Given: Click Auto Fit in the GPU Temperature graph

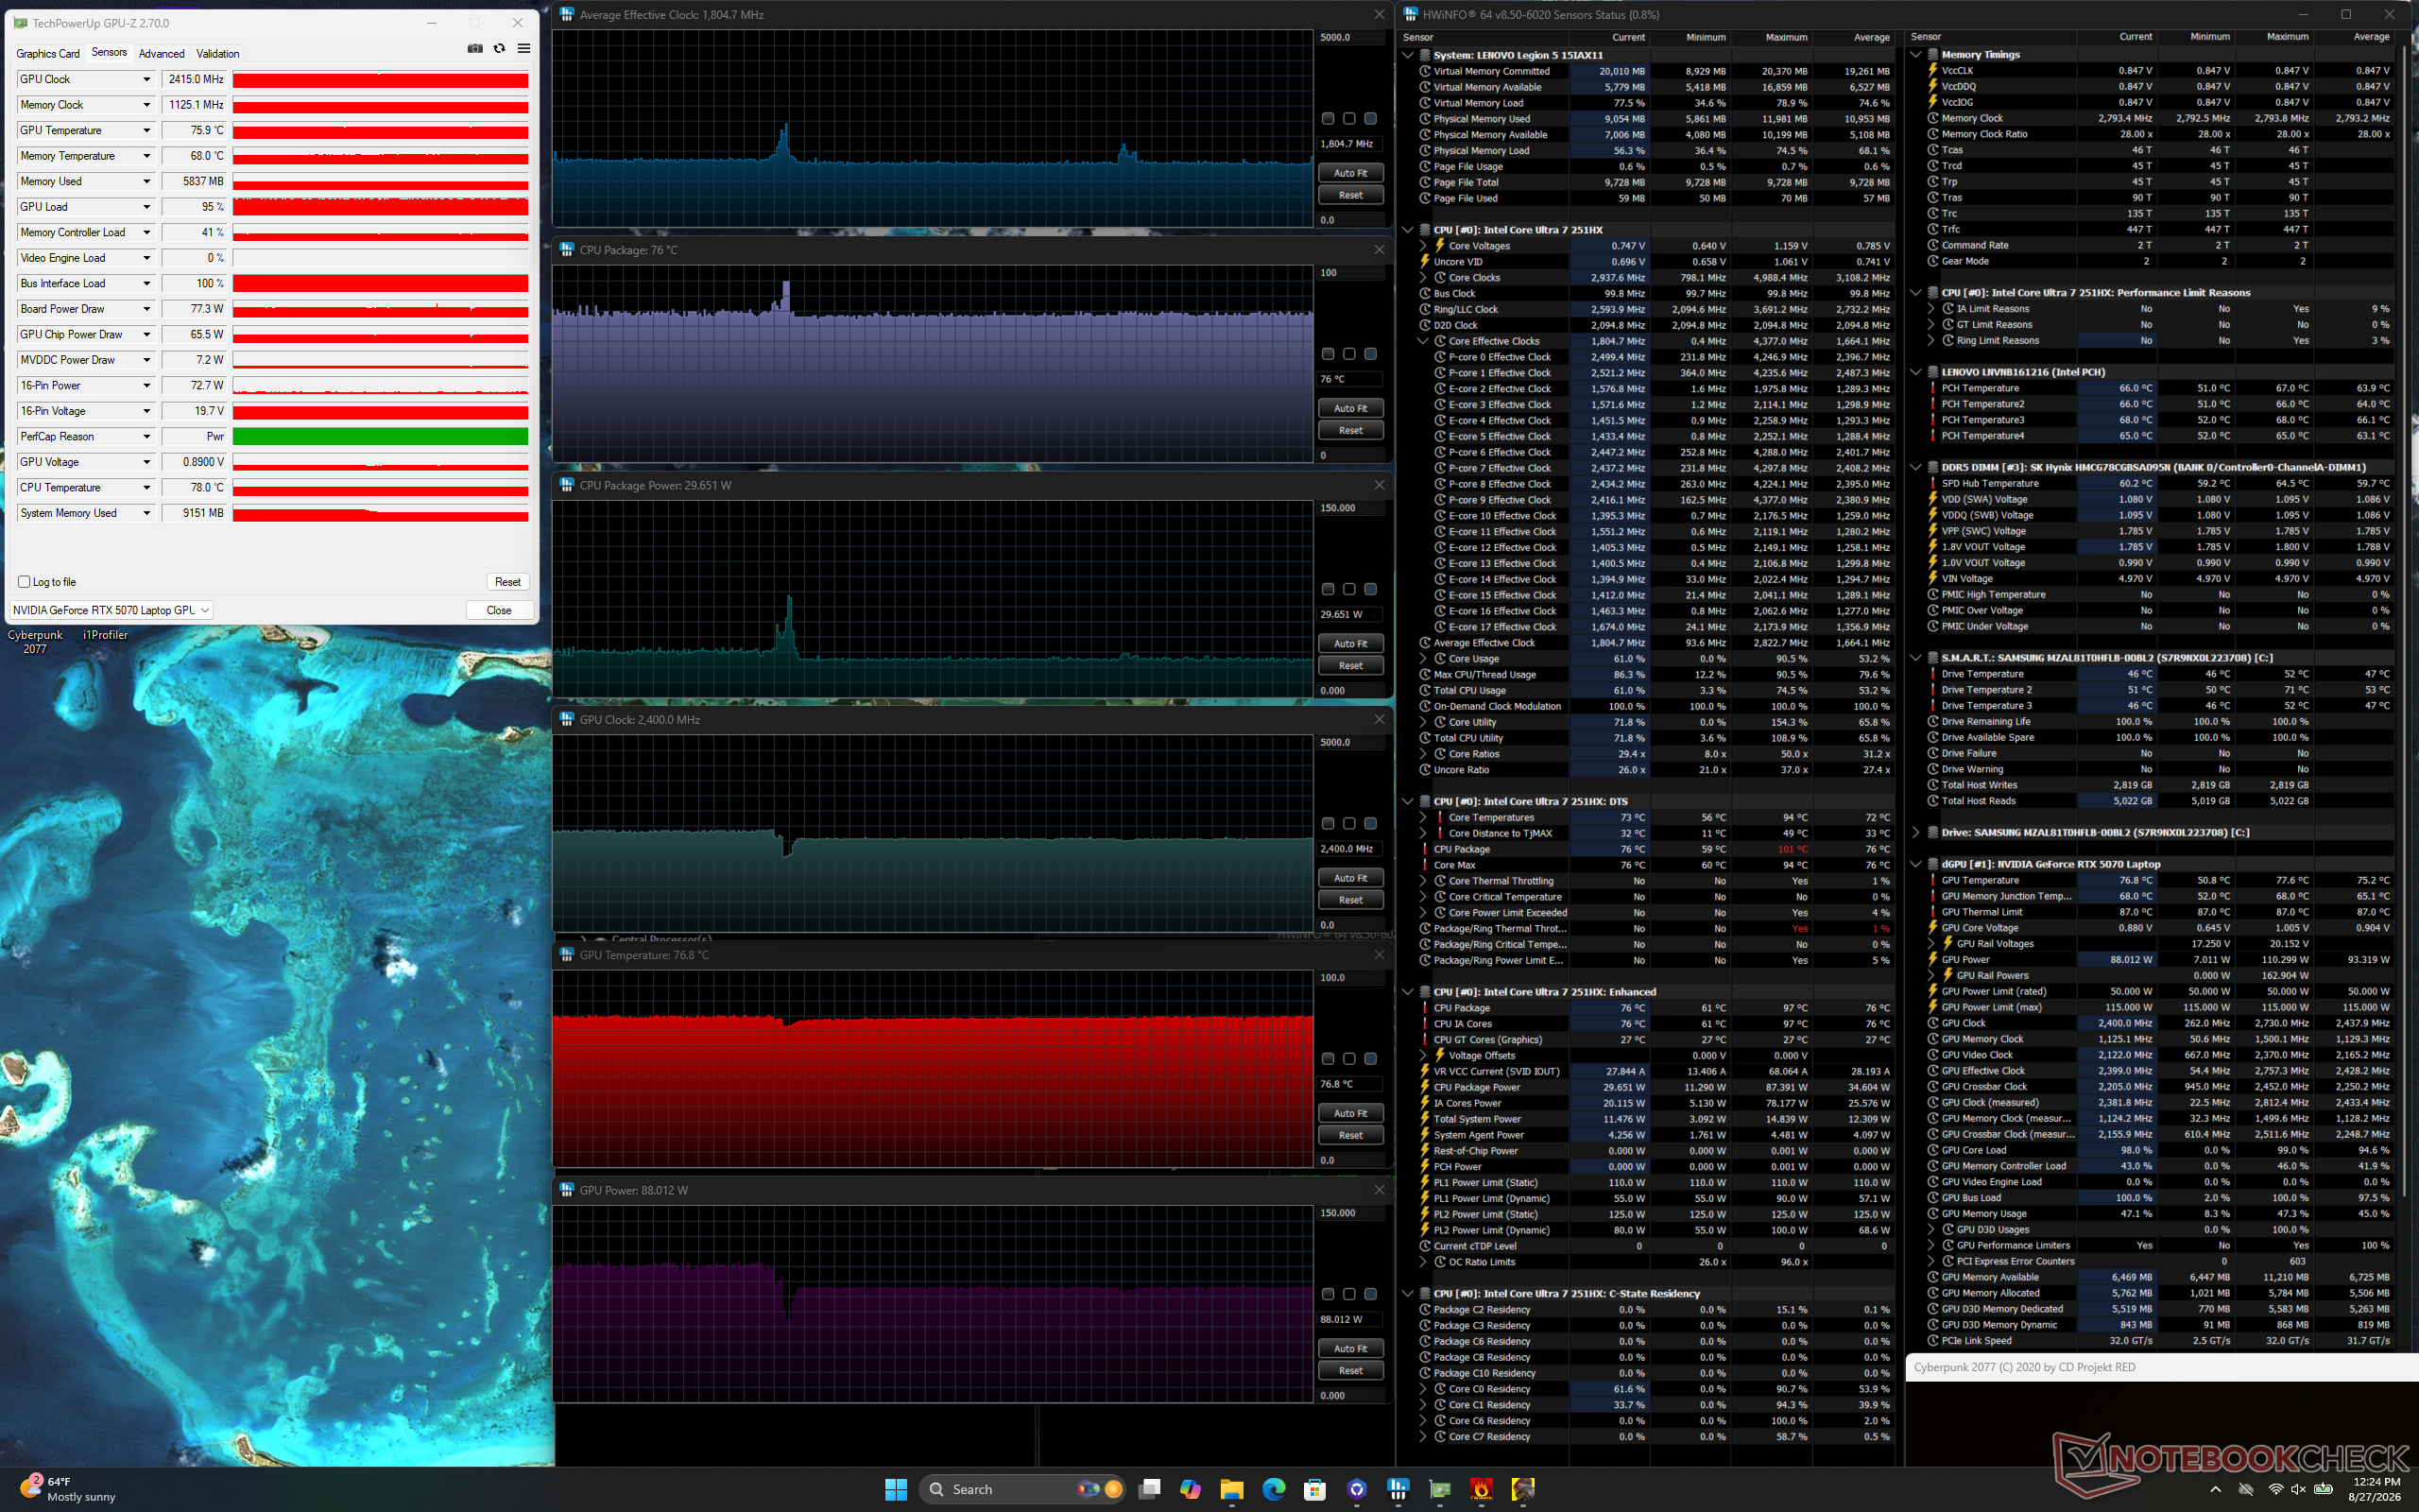Looking at the screenshot, I should pos(1350,1113).
